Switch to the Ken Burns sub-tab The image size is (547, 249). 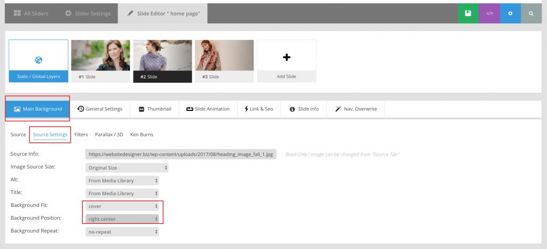[x=142, y=134]
